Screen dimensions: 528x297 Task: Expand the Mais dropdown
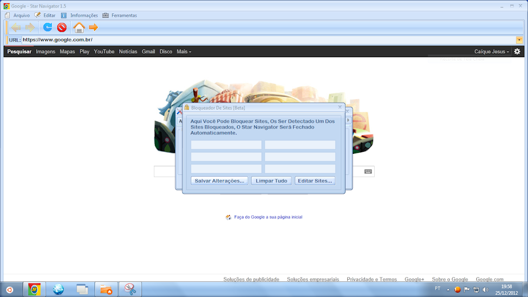pos(184,51)
